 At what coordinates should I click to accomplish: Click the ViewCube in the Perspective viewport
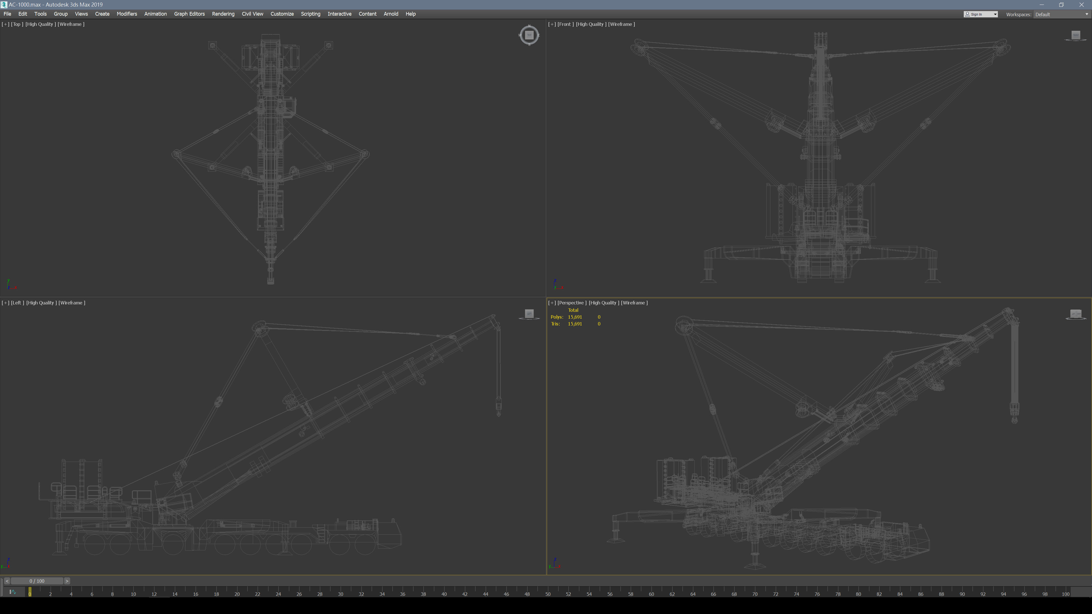[1076, 314]
